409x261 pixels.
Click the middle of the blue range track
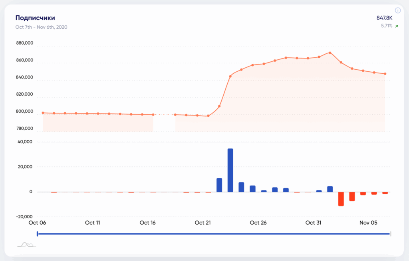[214, 234]
